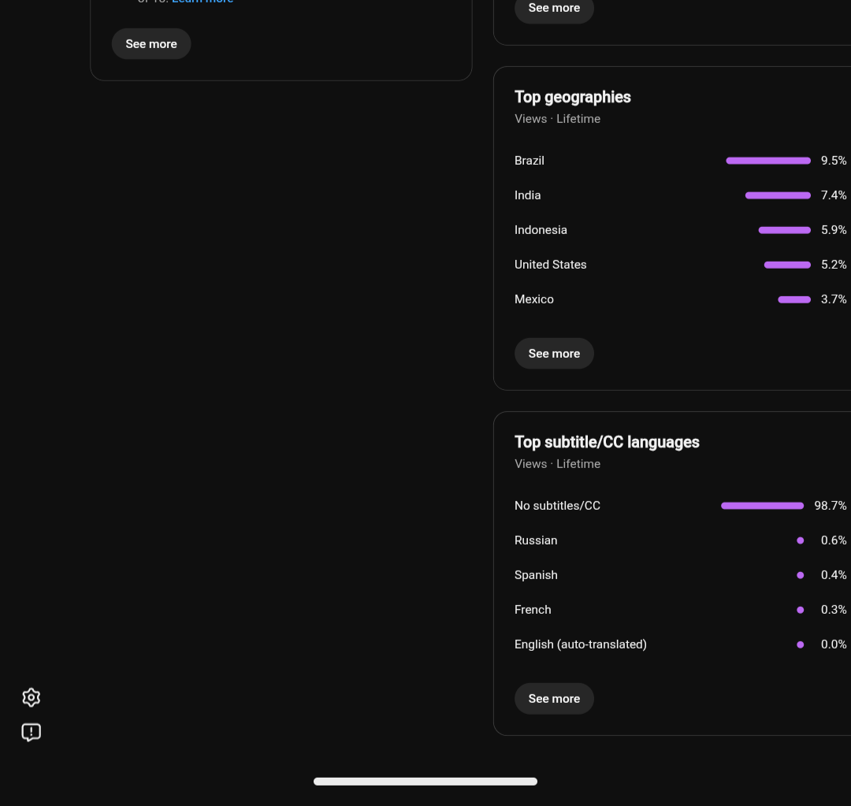The height and width of the screenshot is (806, 851).
Task: Select the United States label
Action: (550, 265)
